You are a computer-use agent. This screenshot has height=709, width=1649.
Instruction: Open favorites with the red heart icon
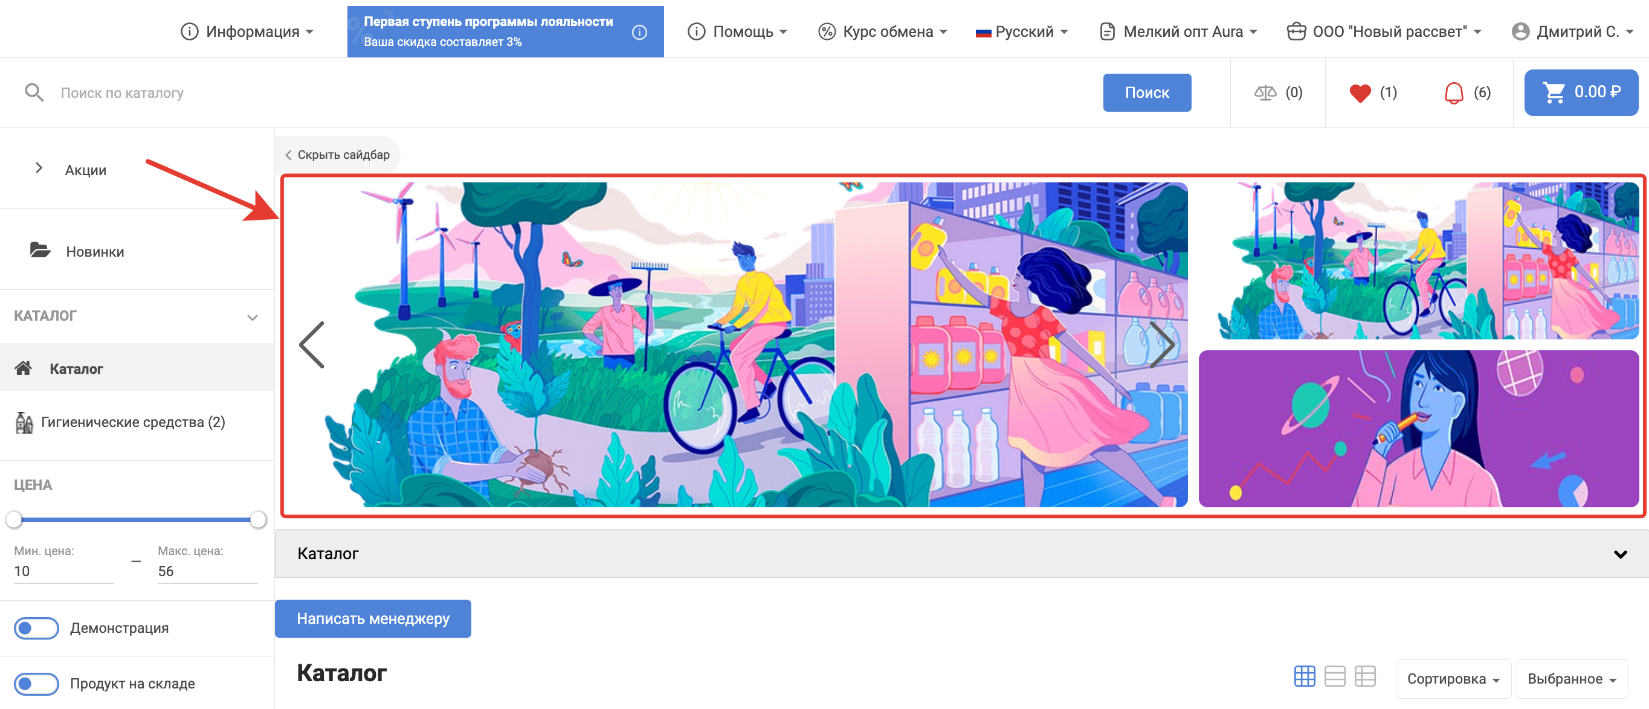(x=1360, y=93)
